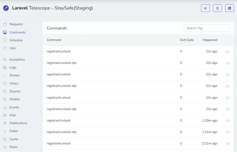Go to the Mail section

tap(13, 115)
